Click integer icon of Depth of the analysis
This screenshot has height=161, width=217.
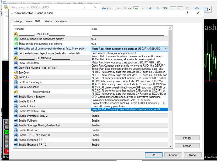click(16, 82)
